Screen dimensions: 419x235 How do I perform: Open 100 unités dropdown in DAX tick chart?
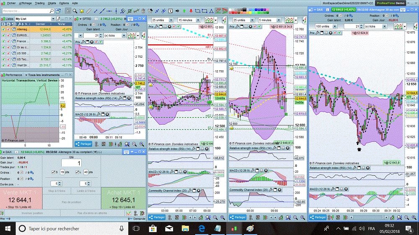[x=334, y=26]
